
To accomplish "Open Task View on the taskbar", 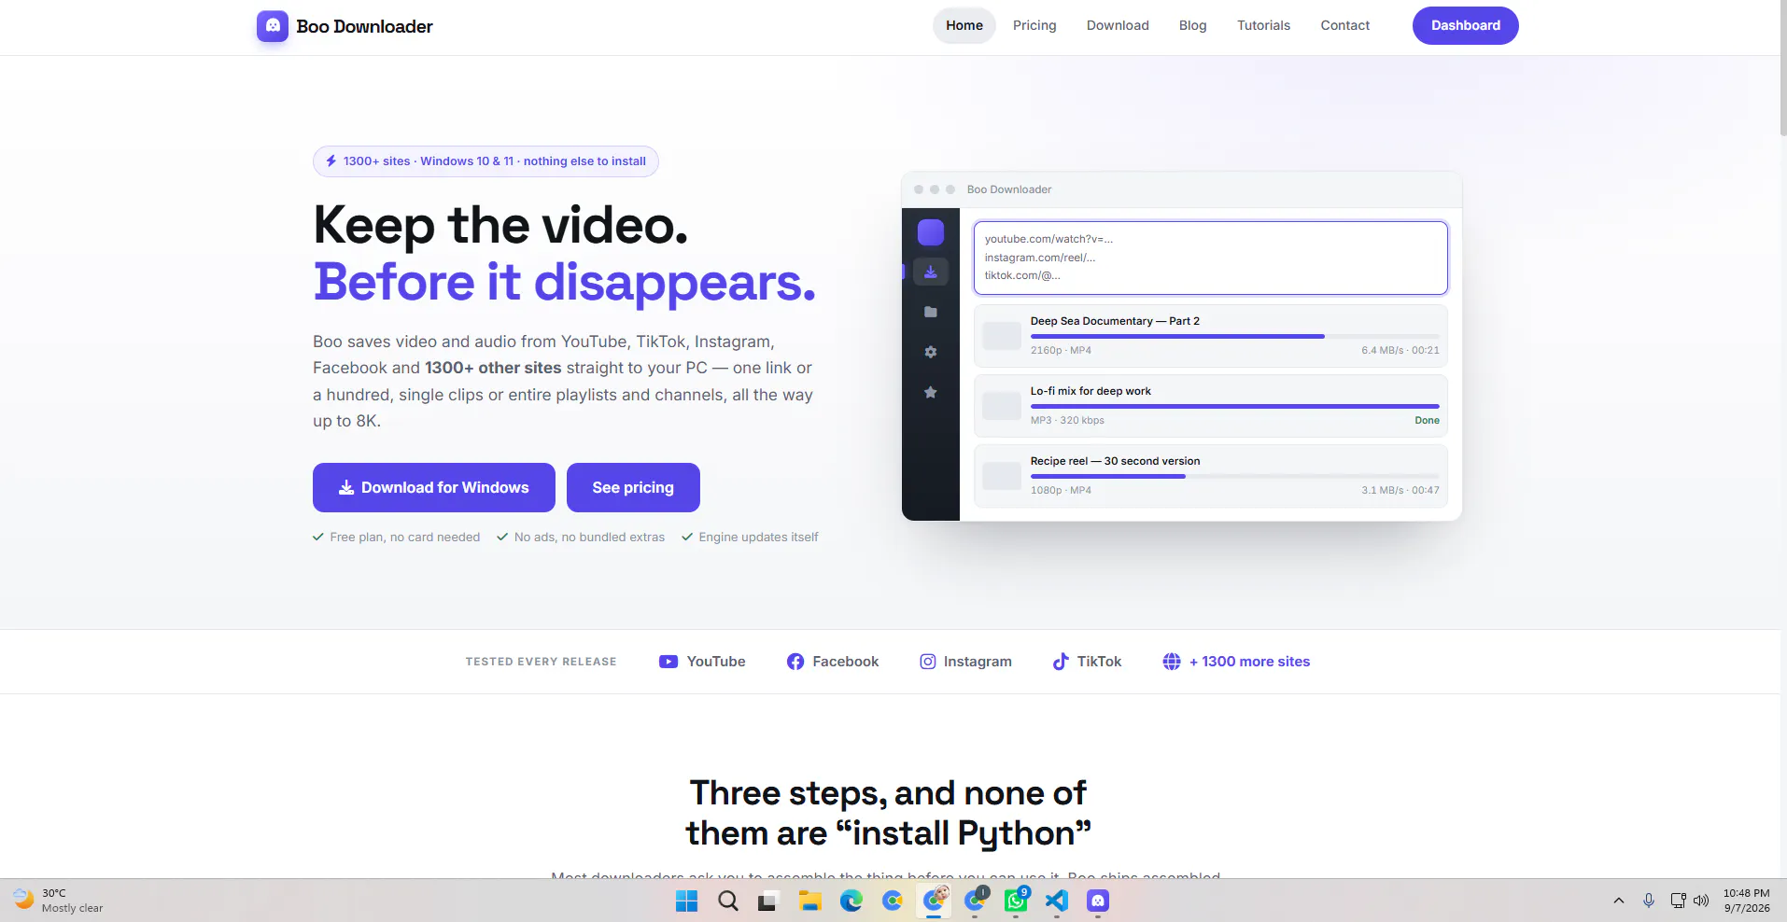I will (768, 901).
